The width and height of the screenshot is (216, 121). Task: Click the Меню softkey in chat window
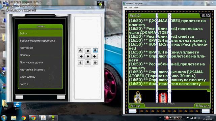point(135,106)
